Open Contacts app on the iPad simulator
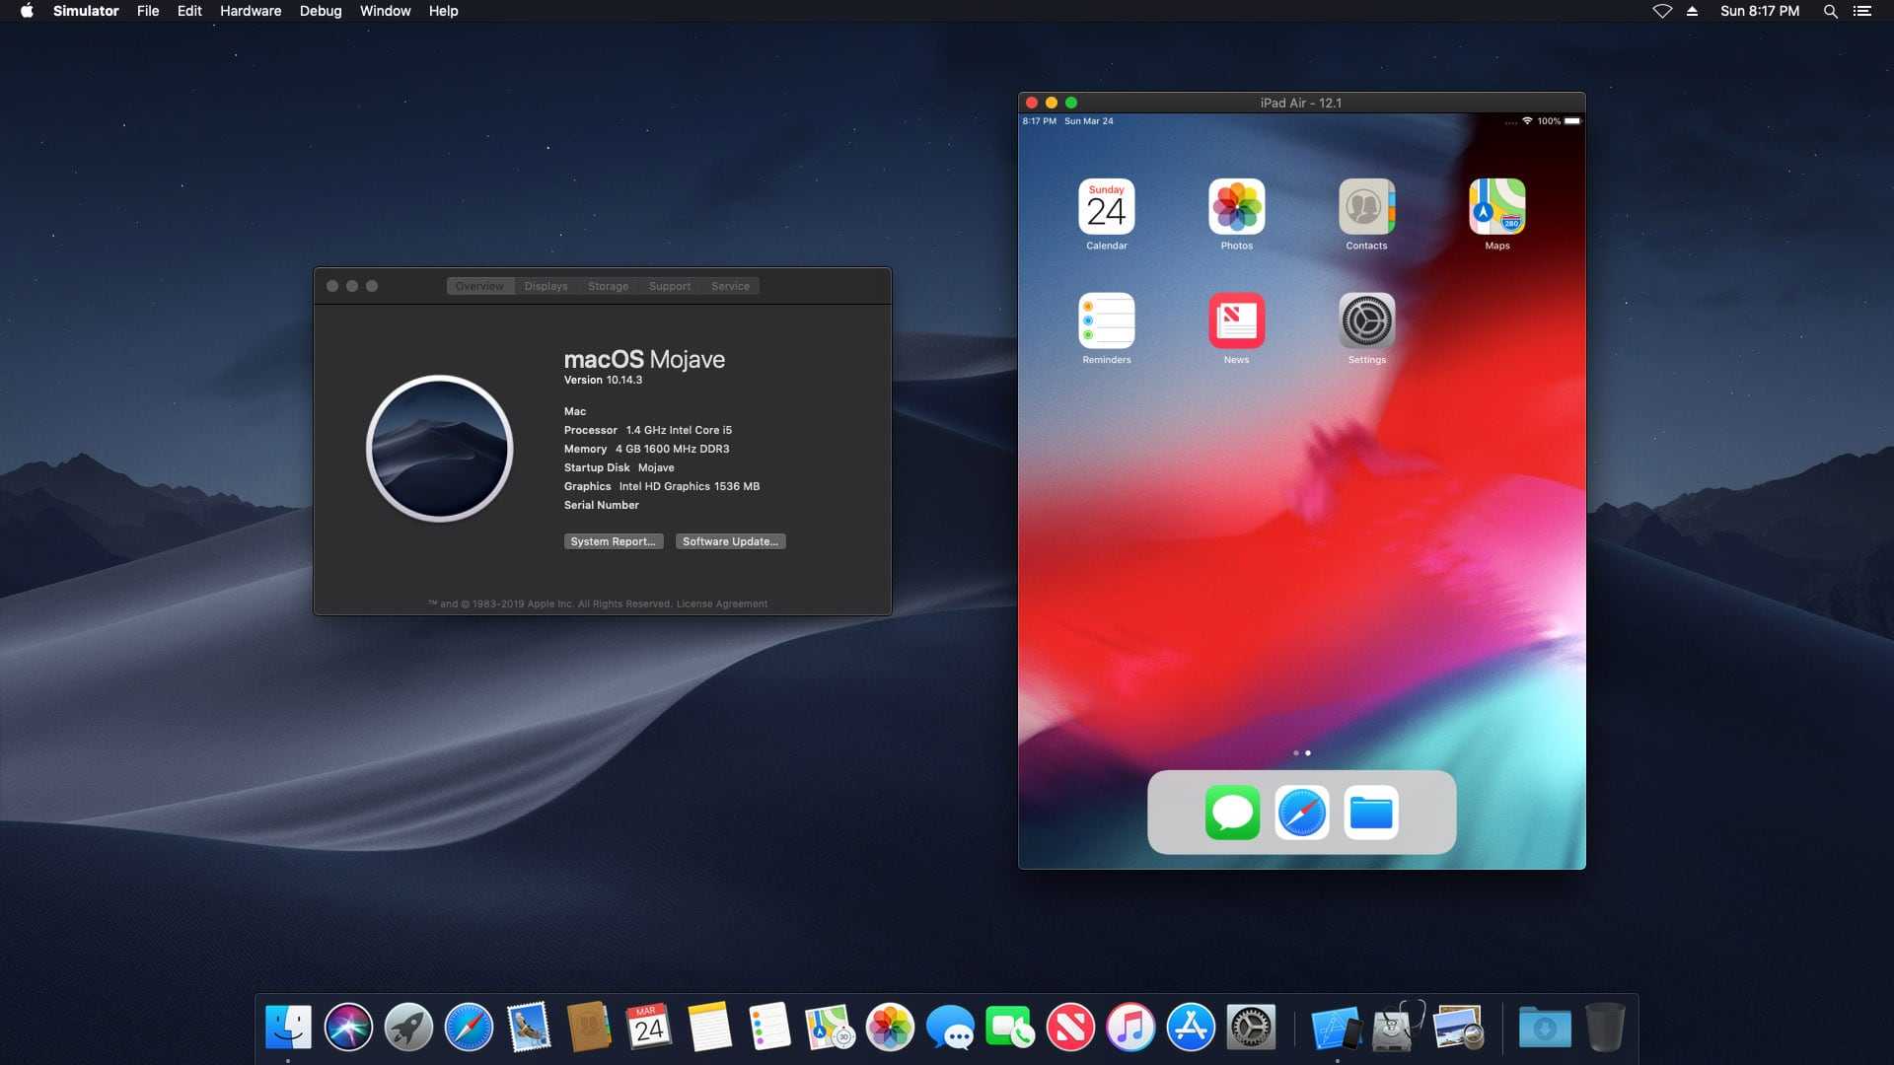The width and height of the screenshot is (1894, 1065). [1366, 207]
